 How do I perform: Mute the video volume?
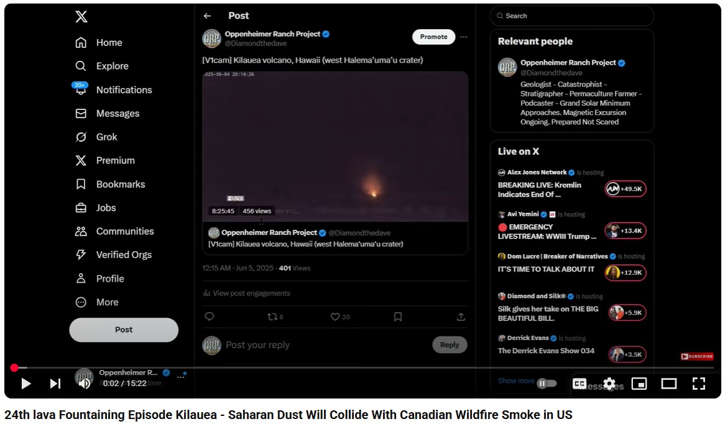pyautogui.click(x=84, y=384)
